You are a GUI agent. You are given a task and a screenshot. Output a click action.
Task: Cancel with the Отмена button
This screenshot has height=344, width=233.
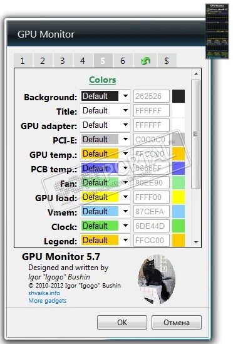tap(177, 322)
